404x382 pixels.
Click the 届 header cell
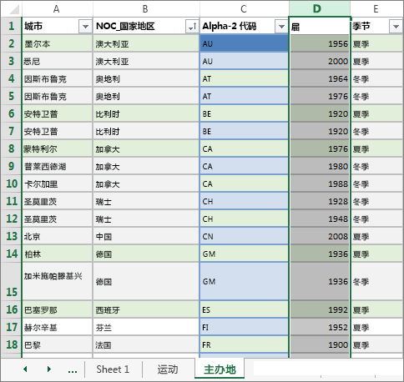tap(320, 27)
